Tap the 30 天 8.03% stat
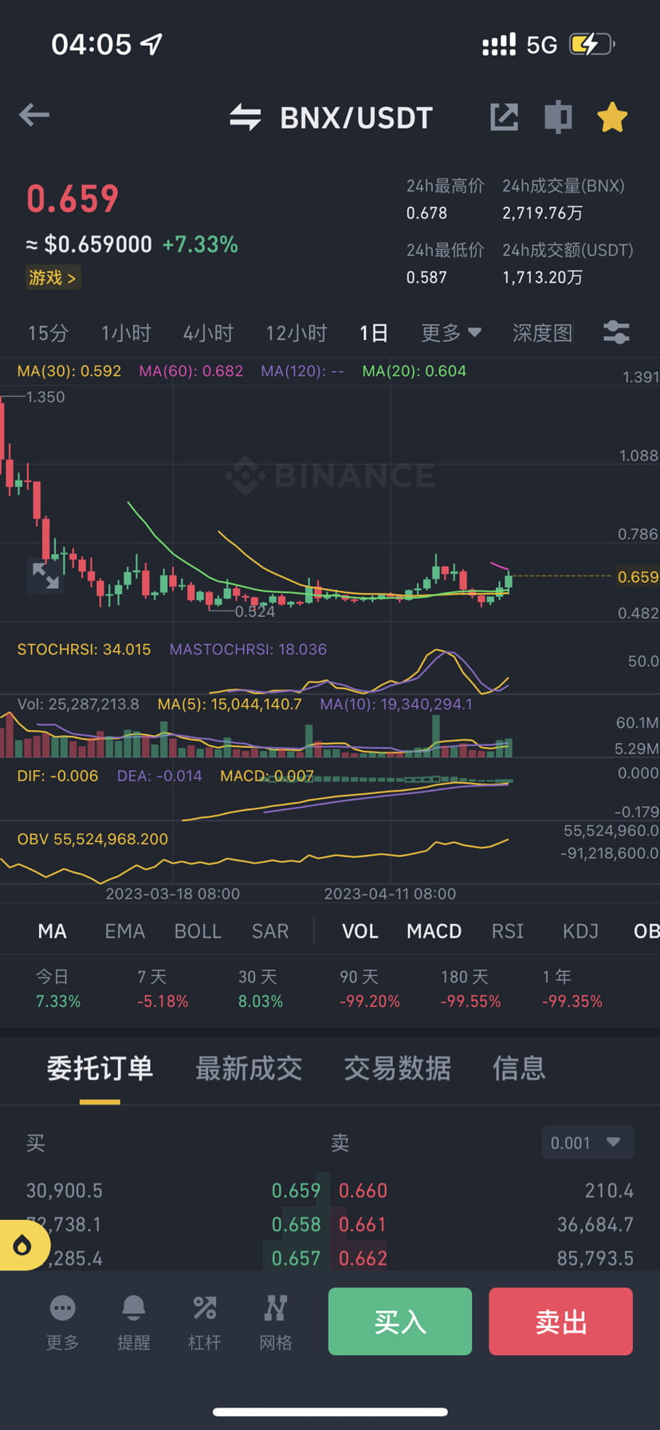The height and width of the screenshot is (1430, 660). [x=261, y=989]
